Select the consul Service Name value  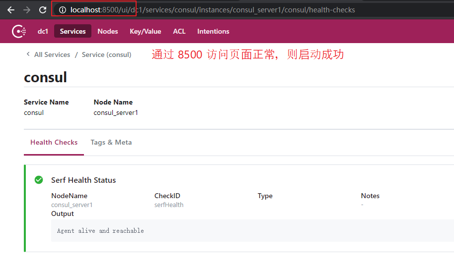[x=34, y=112]
